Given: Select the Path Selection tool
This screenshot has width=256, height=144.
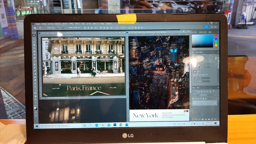Looking at the screenshot, I should [x=35, y=90].
